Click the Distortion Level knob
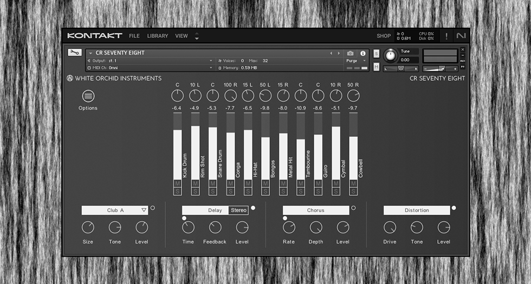This screenshot has height=284, width=531. [444, 228]
